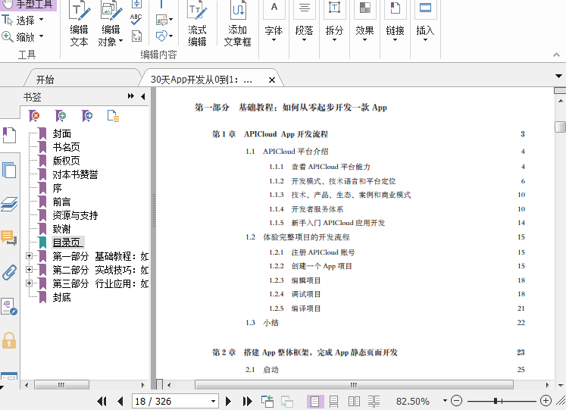Switch to the 开始 tab

[45, 80]
